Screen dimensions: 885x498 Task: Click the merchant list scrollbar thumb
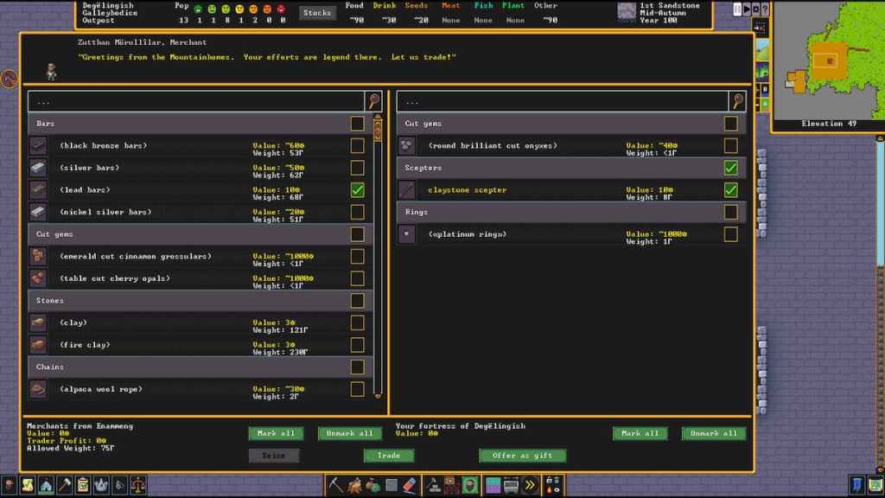pos(378,131)
